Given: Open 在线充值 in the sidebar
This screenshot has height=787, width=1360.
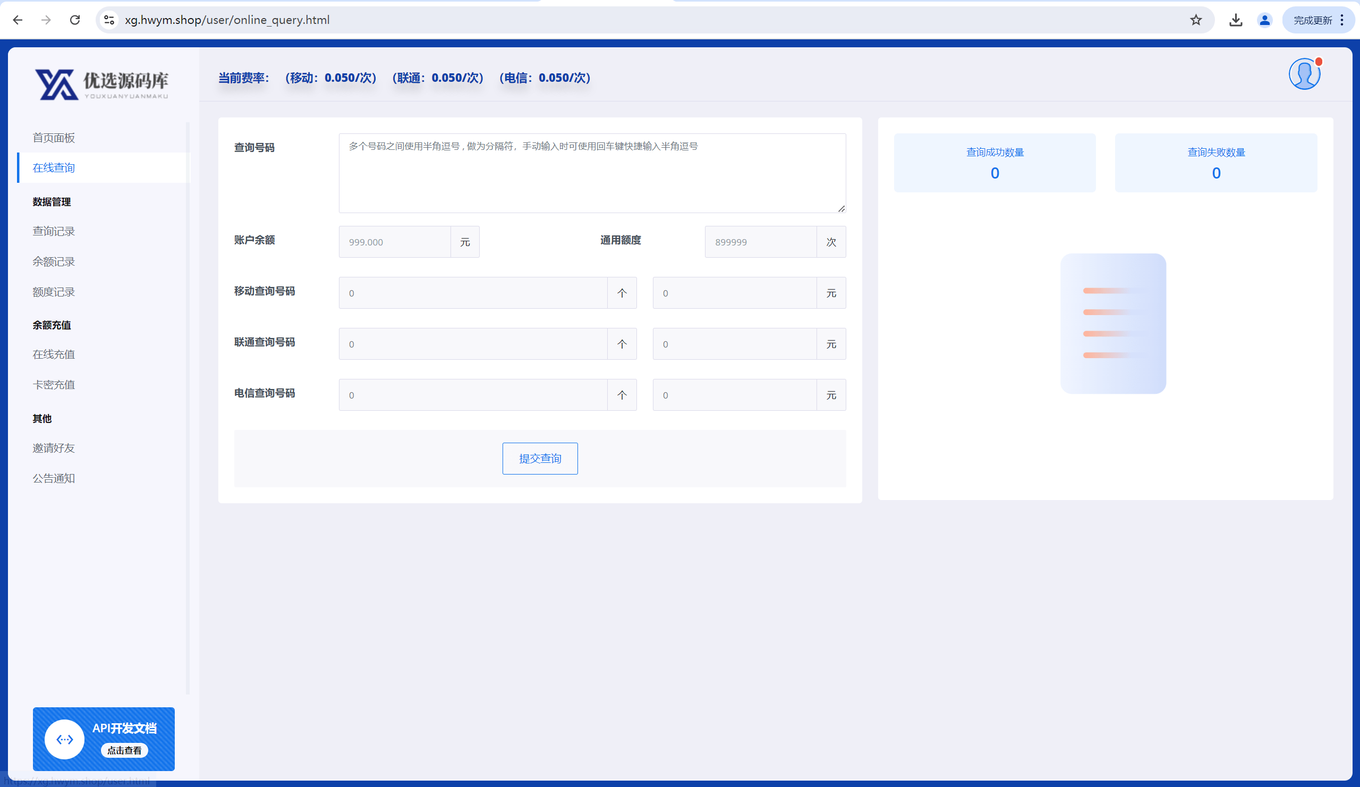Looking at the screenshot, I should point(54,354).
